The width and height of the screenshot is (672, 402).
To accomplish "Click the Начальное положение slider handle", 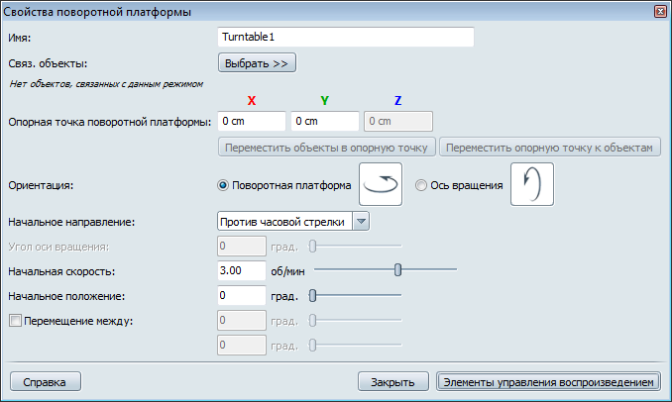I will coord(312,295).
